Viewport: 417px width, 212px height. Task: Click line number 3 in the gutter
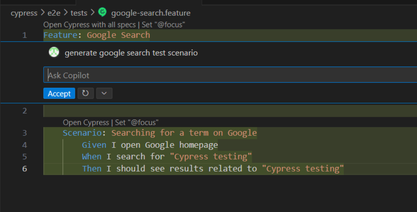tap(24, 133)
